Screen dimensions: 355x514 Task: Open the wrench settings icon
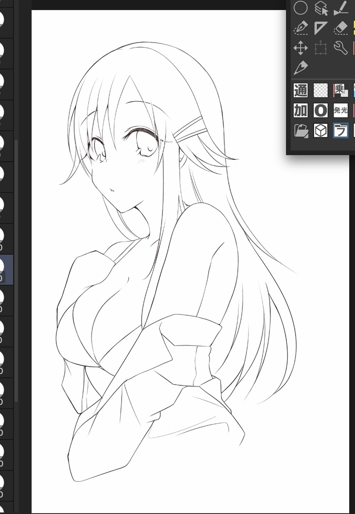[341, 48]
